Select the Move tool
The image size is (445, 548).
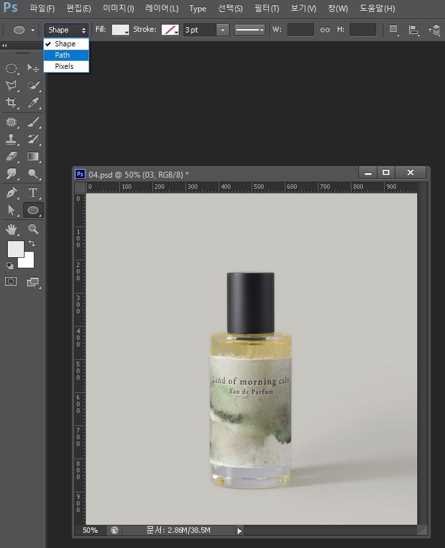click(33, 68)
